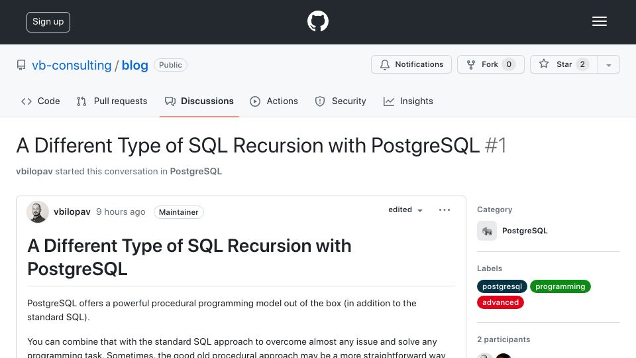636x358 pixels.
Task: Filter by the advanced label
Action: coord(501,302)
